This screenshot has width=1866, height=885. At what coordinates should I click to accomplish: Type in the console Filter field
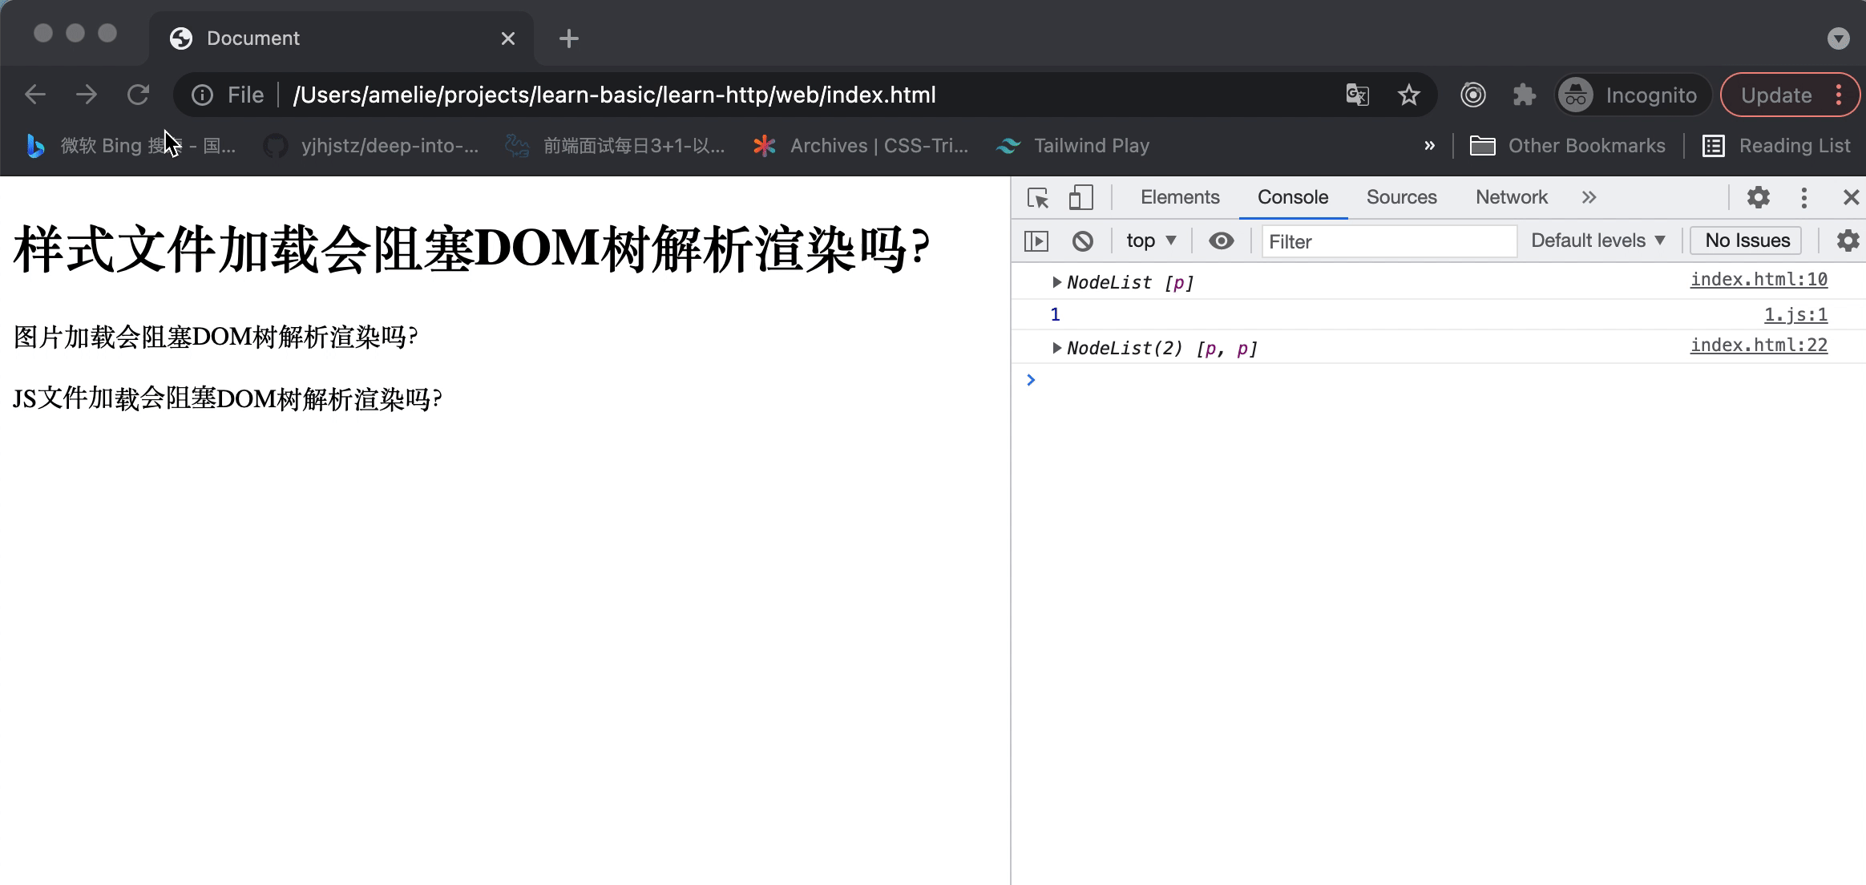click(1387, 241)
